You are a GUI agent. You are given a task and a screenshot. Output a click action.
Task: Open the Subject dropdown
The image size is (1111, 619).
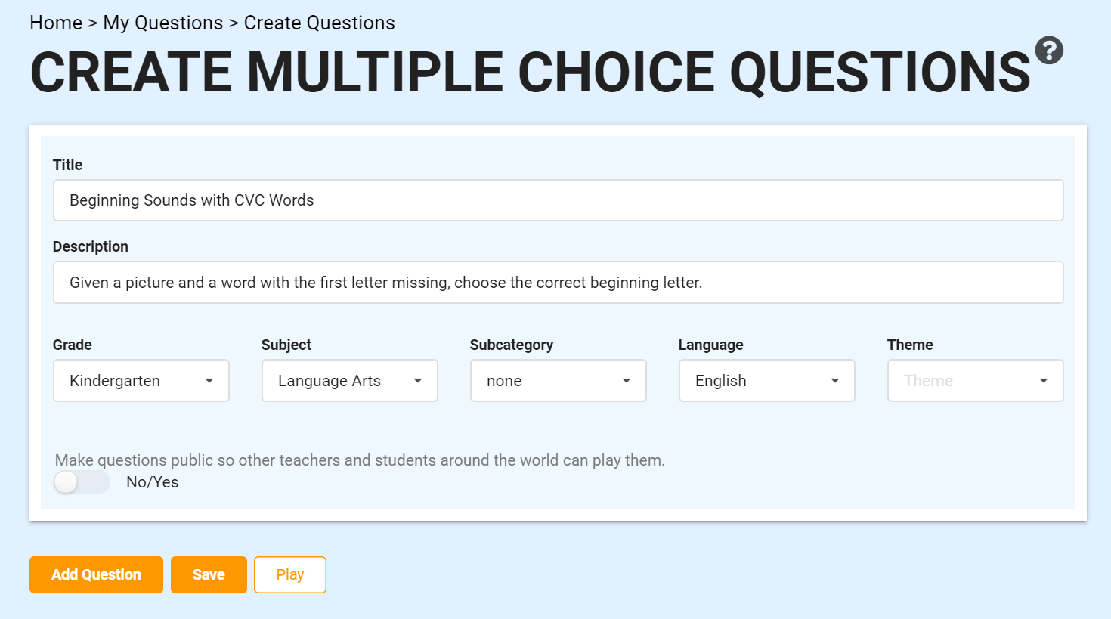pos(349,380)
